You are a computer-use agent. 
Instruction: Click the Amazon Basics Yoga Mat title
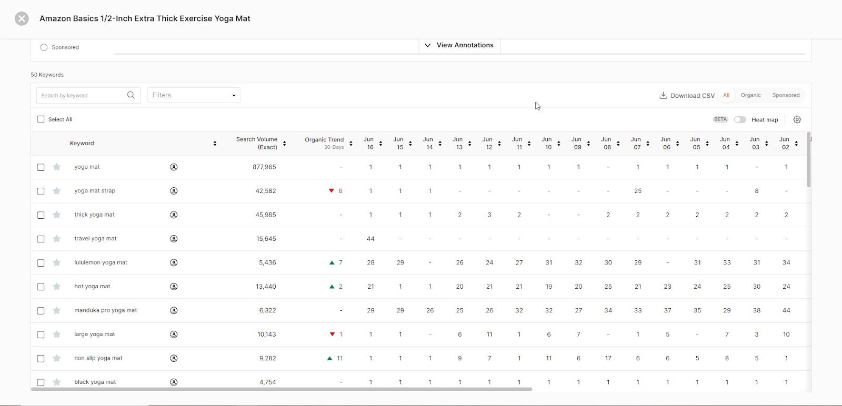tap(145, 18)
